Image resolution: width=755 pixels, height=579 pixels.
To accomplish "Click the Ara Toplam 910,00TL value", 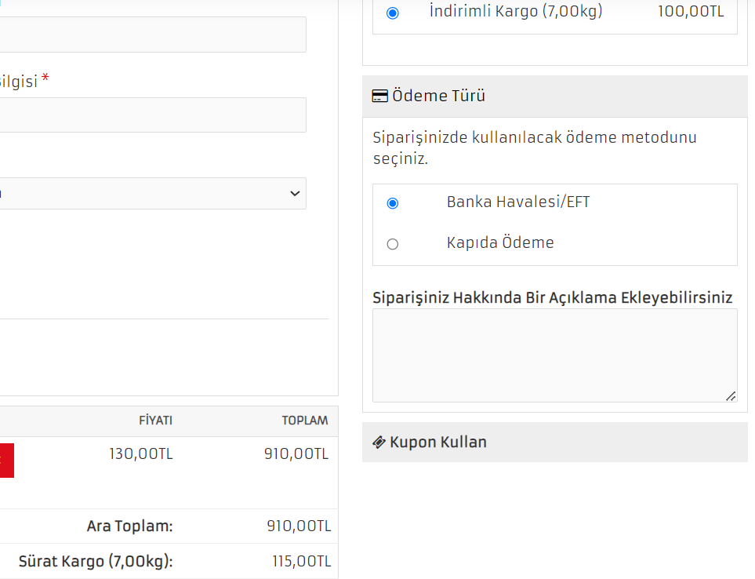I will (x=299, y=526).
